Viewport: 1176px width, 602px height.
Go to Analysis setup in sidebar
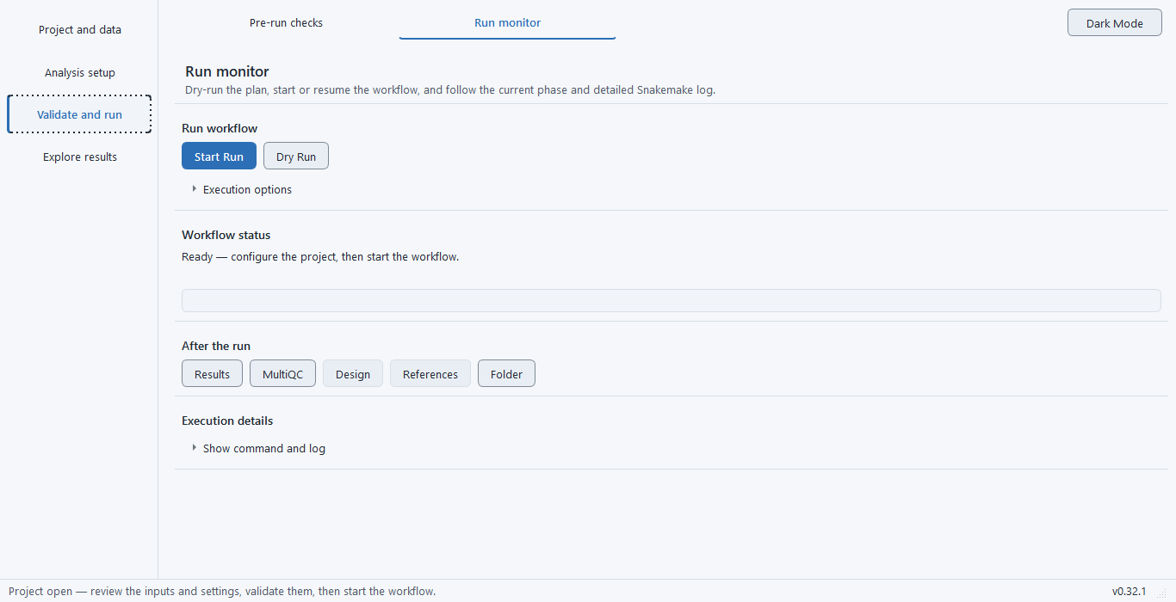80,73
